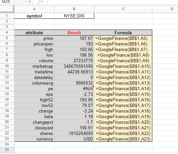Click the #N/A error cell

(74, 89)
